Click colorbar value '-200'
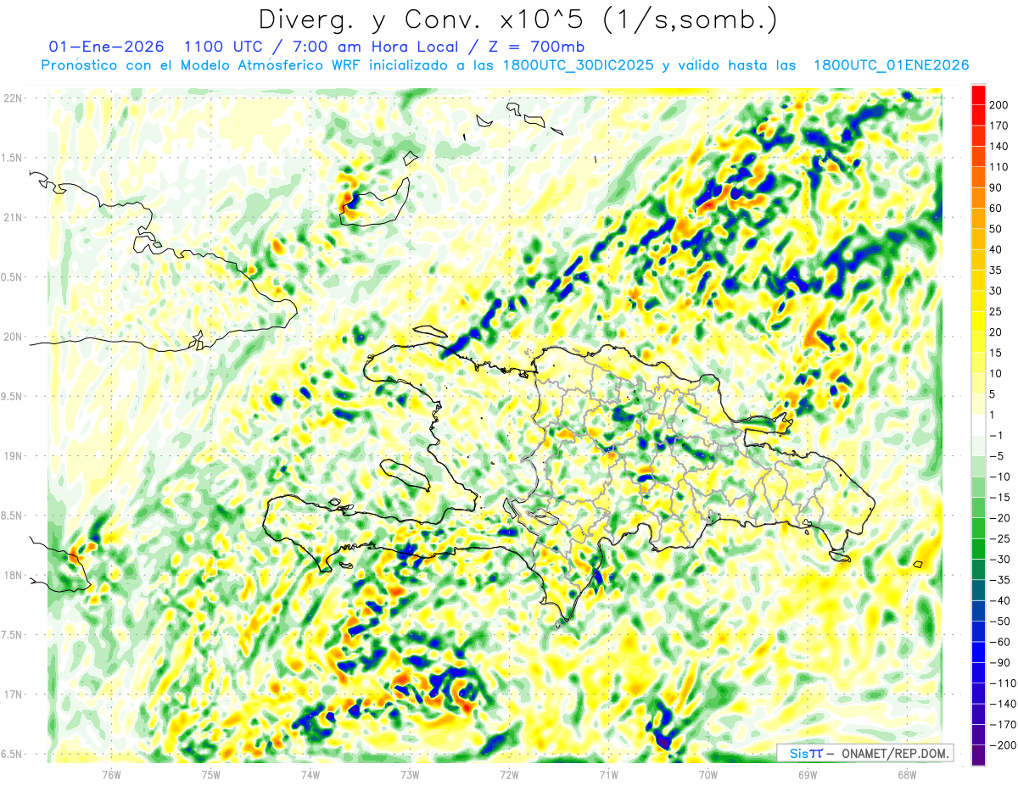Image resolution: width=1018 pixels, height=786 pixels. [x=1003, y=745]
